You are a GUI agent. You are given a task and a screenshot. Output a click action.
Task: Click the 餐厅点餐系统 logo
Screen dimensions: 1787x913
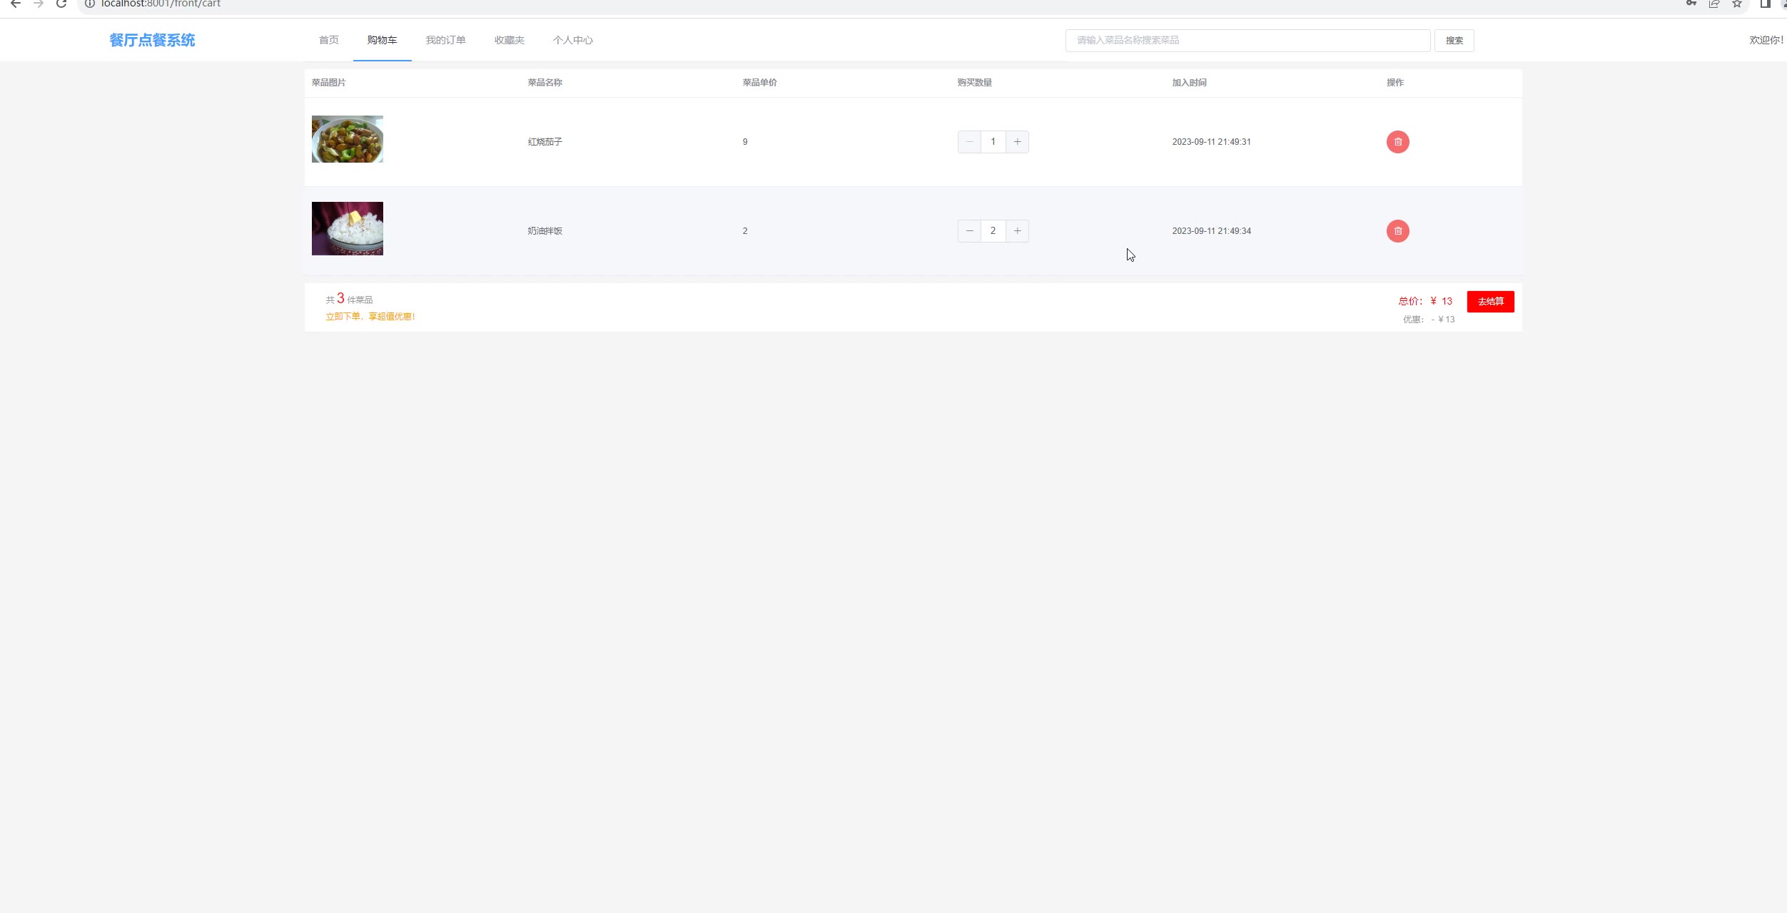click(152, 40)
